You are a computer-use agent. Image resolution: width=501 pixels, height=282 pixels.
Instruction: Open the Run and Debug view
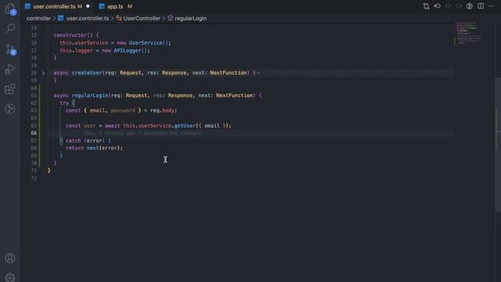10,69
